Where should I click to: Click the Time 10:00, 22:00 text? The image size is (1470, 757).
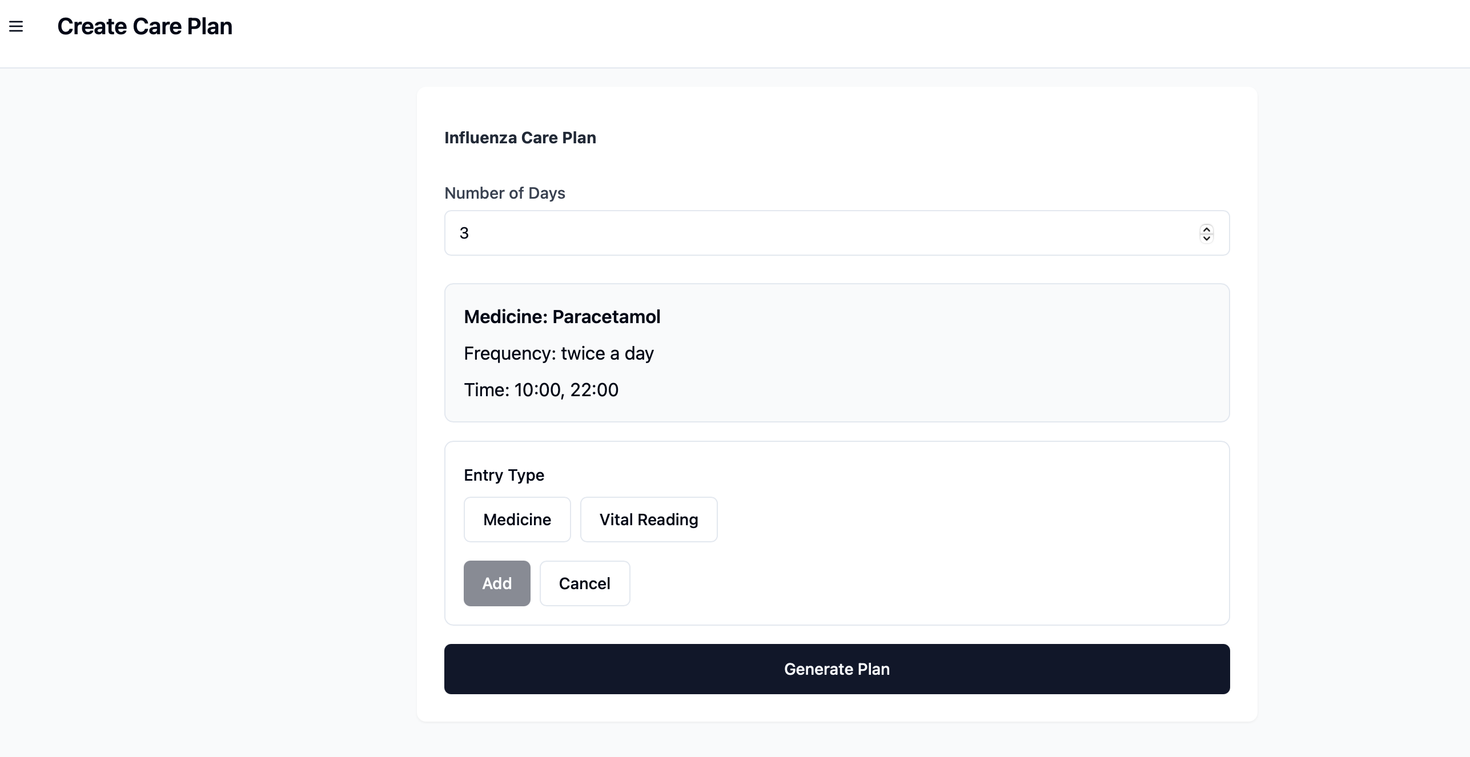541,389
